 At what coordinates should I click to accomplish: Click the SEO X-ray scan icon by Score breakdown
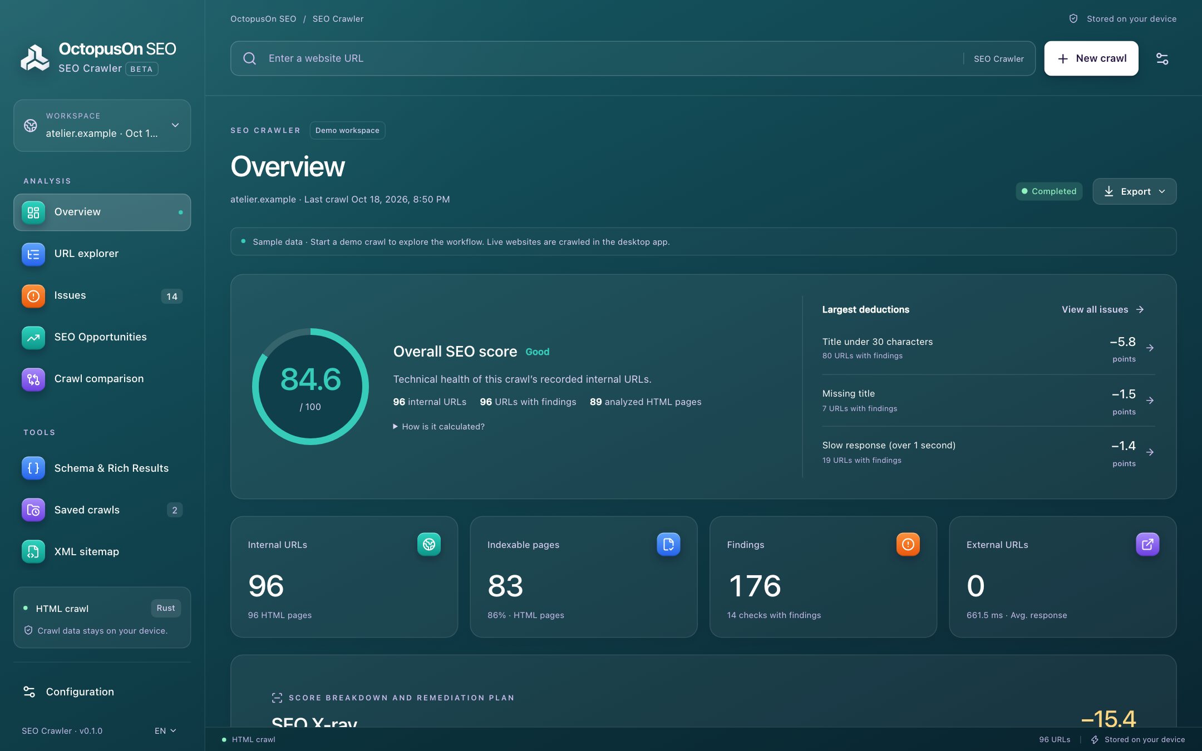point(277,698)
